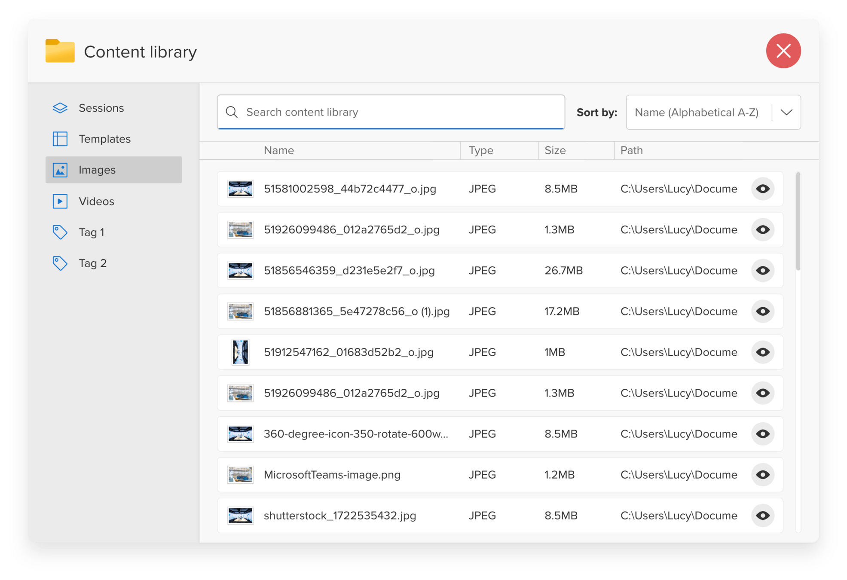Toggle eye icon for shutterstock_1722535432.jpg

[x=762, y=516]
